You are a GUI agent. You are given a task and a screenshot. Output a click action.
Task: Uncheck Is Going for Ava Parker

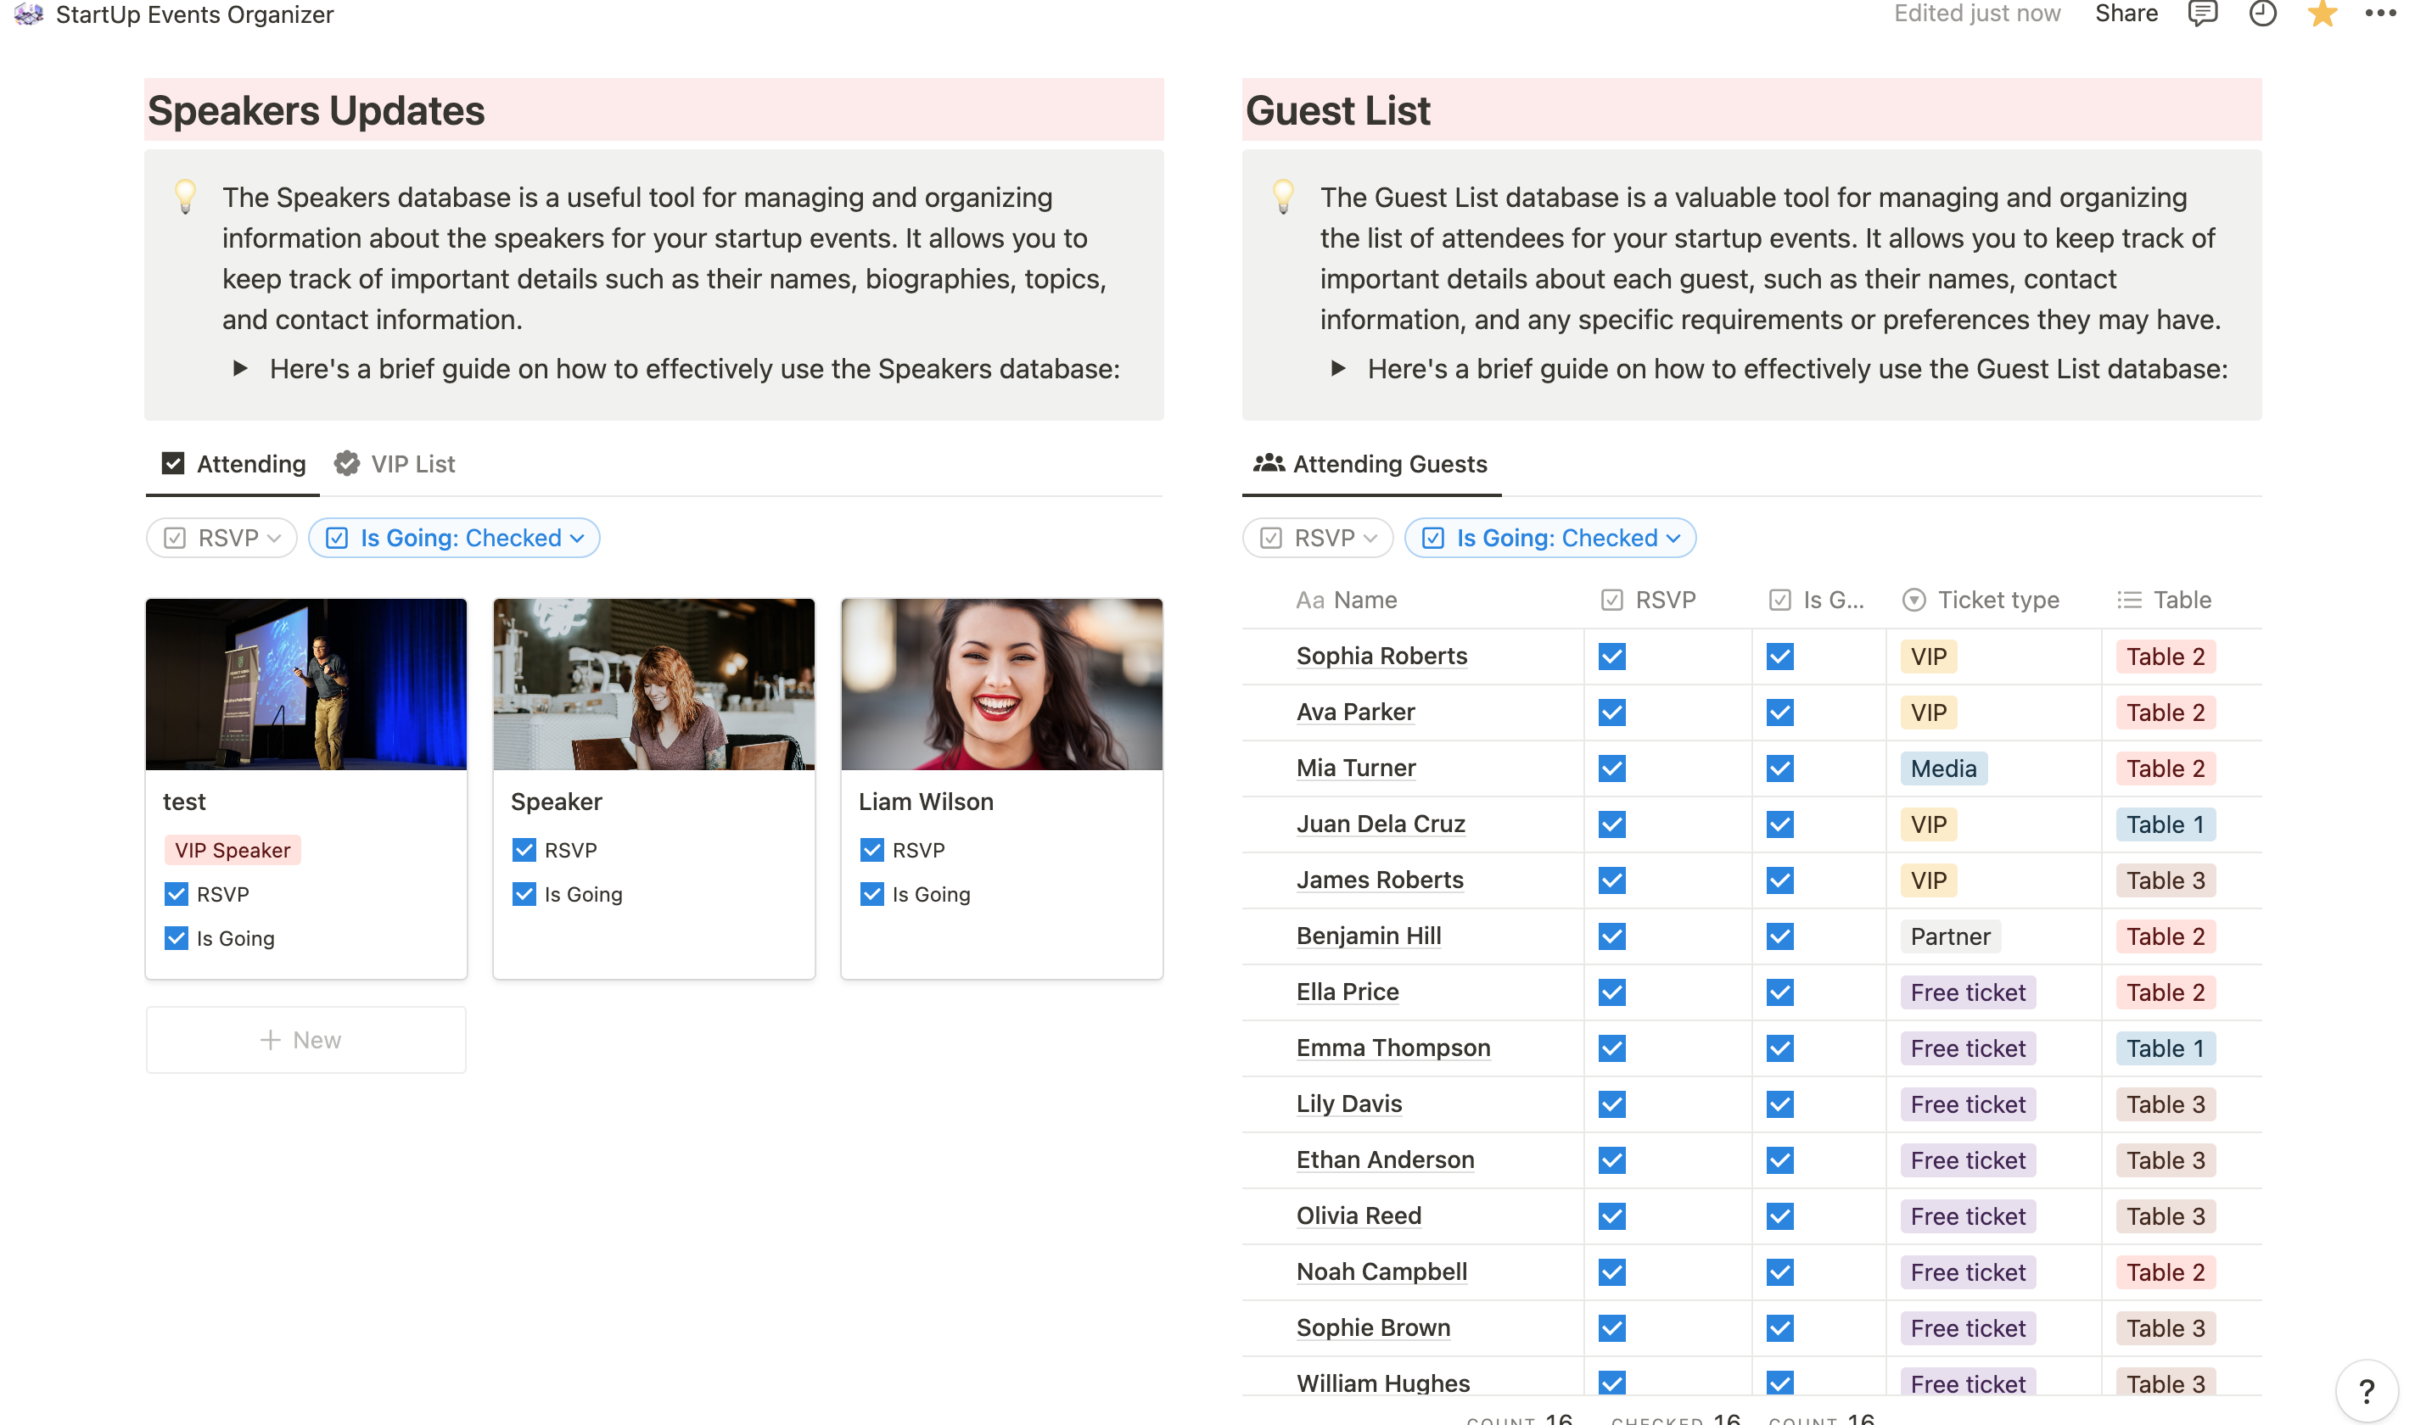1780,712
